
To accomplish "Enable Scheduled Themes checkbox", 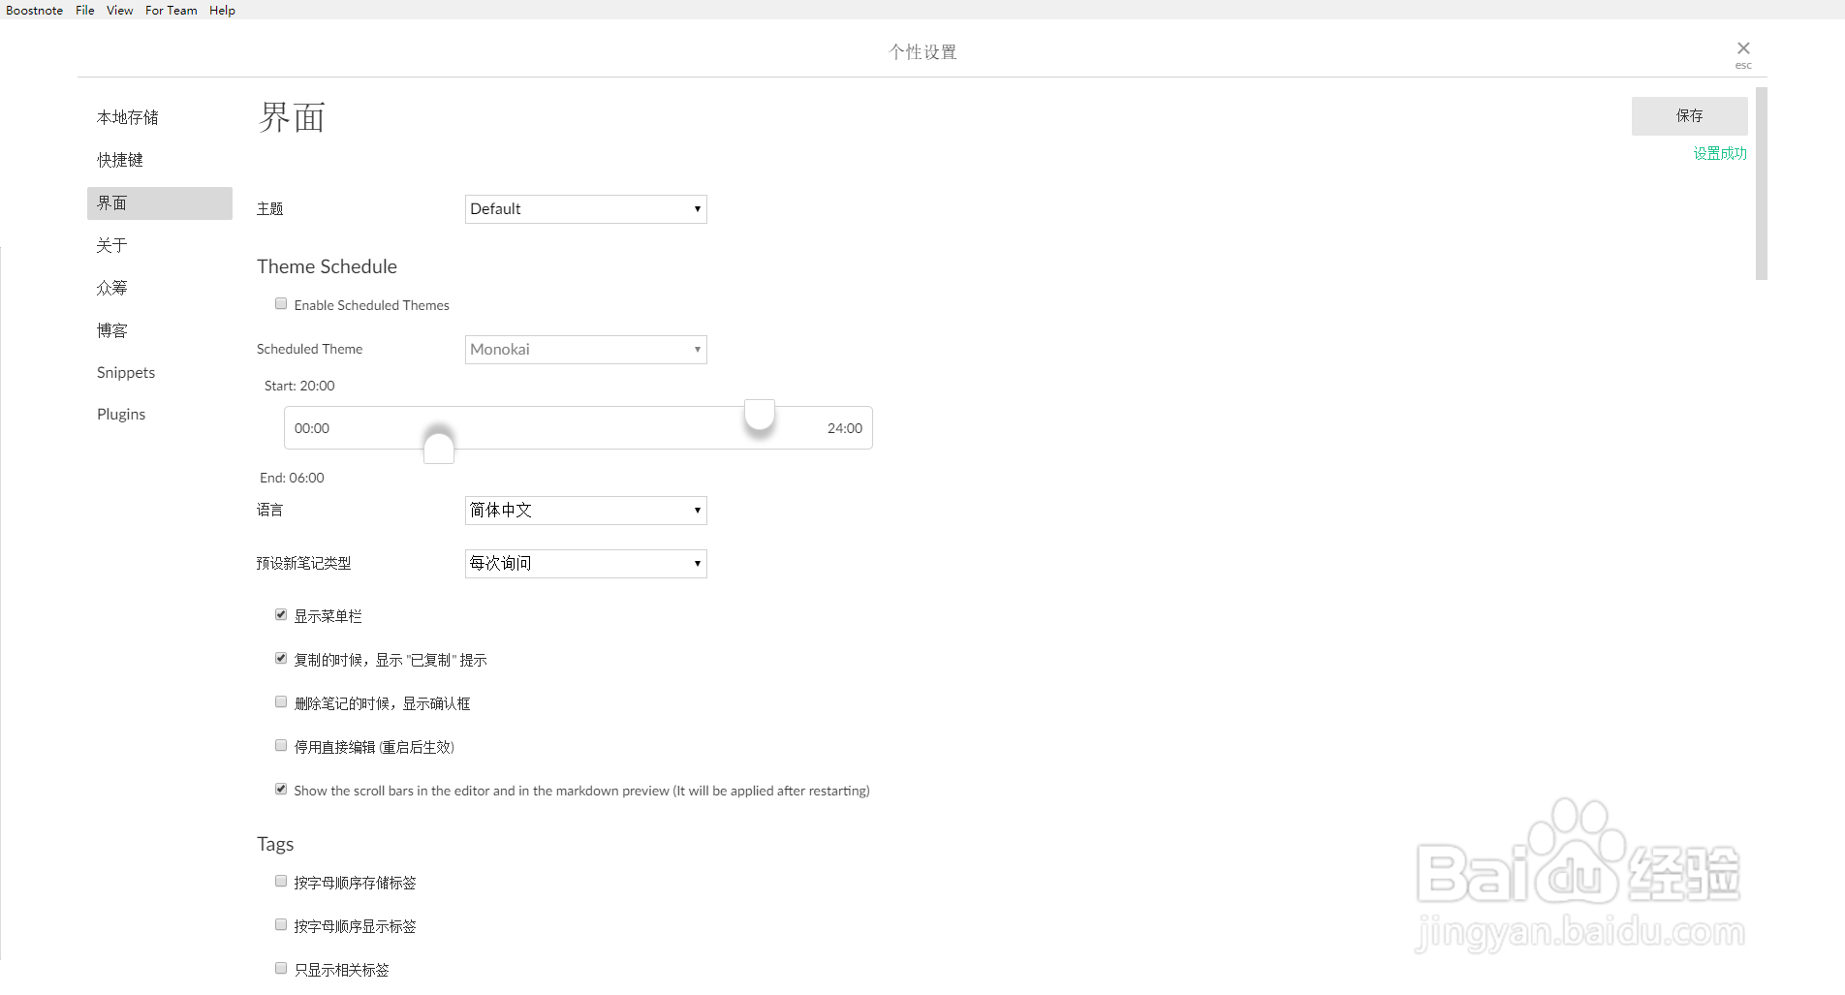I will point(280,303).
